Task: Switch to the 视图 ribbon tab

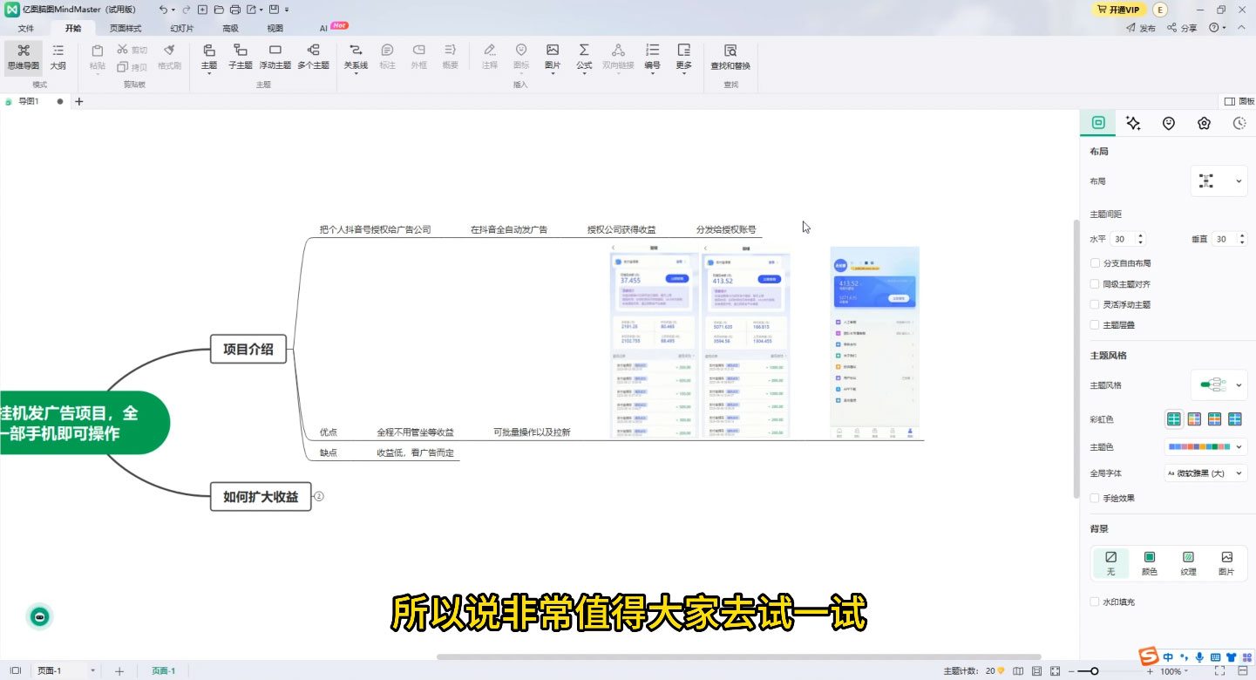Action: [x=275, y=28]
